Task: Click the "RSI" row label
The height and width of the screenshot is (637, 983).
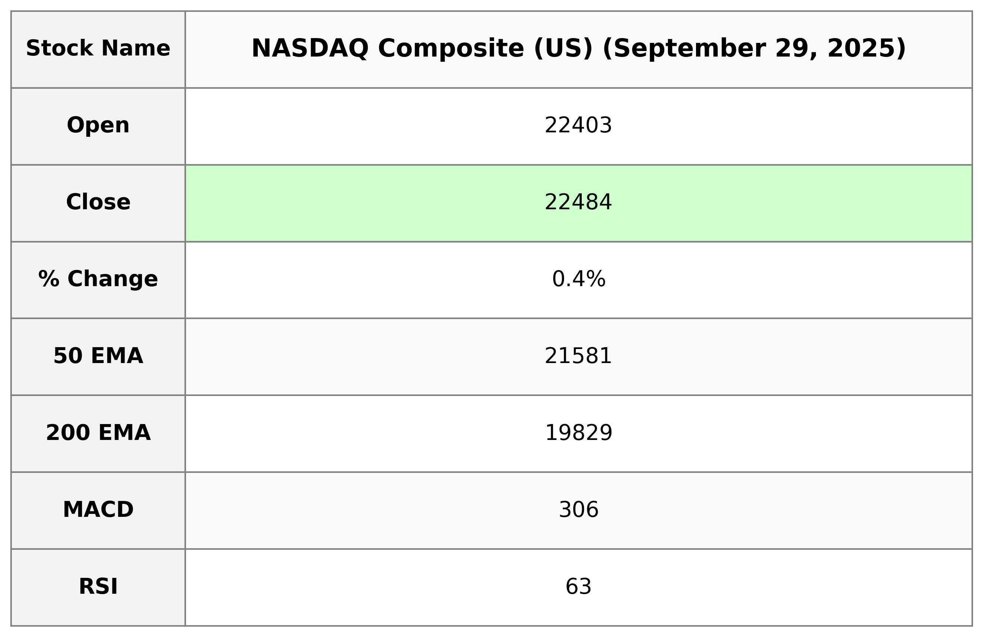Action: point(98,587)
